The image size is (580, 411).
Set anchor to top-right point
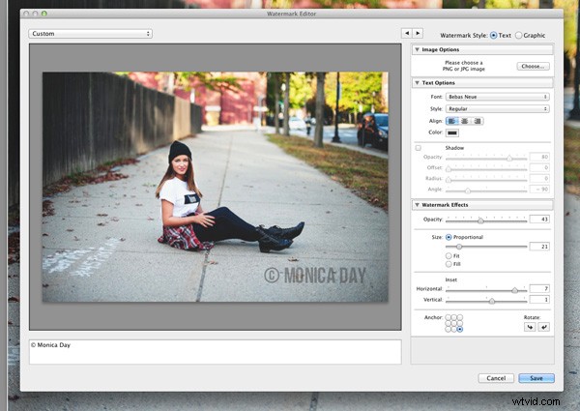(460, 317)
